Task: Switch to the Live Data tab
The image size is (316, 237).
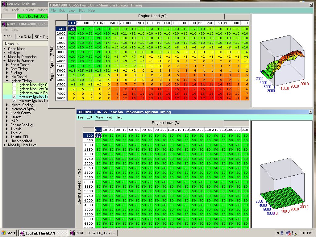Action: coord(24,37)
